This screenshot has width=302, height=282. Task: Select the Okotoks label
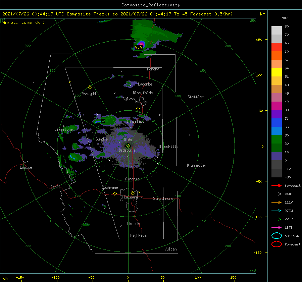click(x=134, y=224)
